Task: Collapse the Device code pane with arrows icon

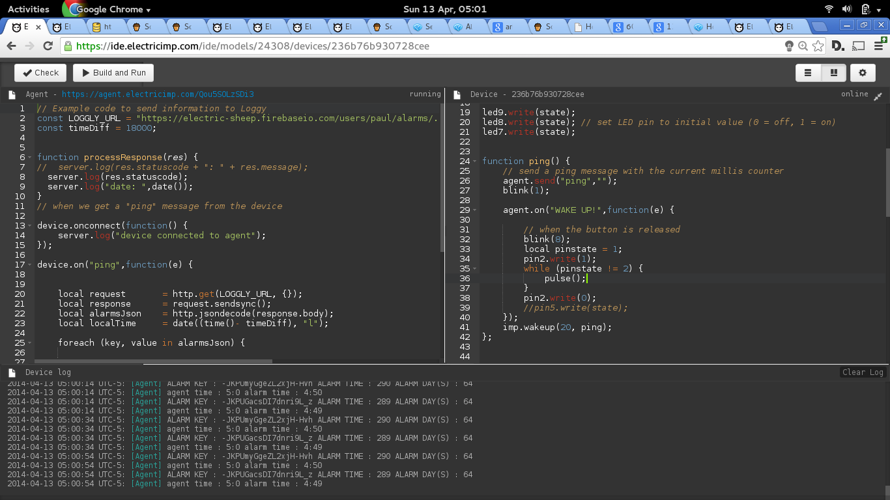Action: [x=878, y=95]
